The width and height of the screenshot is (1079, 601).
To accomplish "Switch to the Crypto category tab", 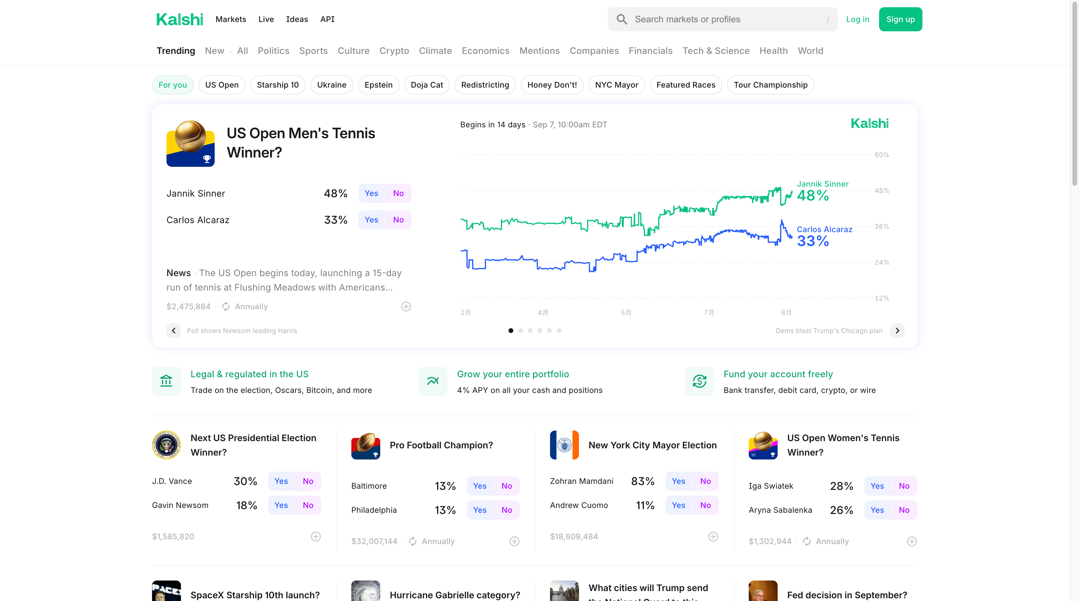I will tap(394, 51).
